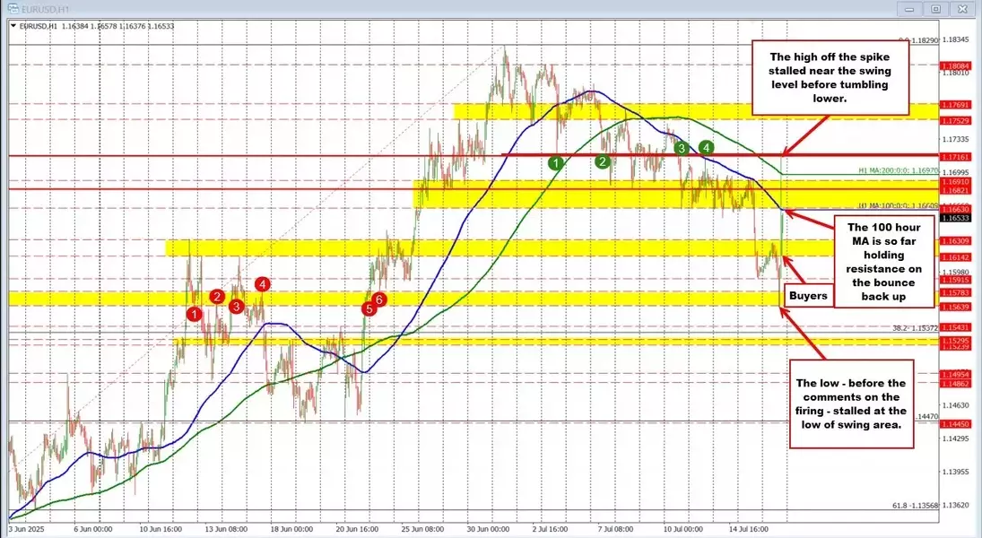Click the 0.0 Fibonacci label 1.18290
Screen dimensions: 982x538
[918, 40]
